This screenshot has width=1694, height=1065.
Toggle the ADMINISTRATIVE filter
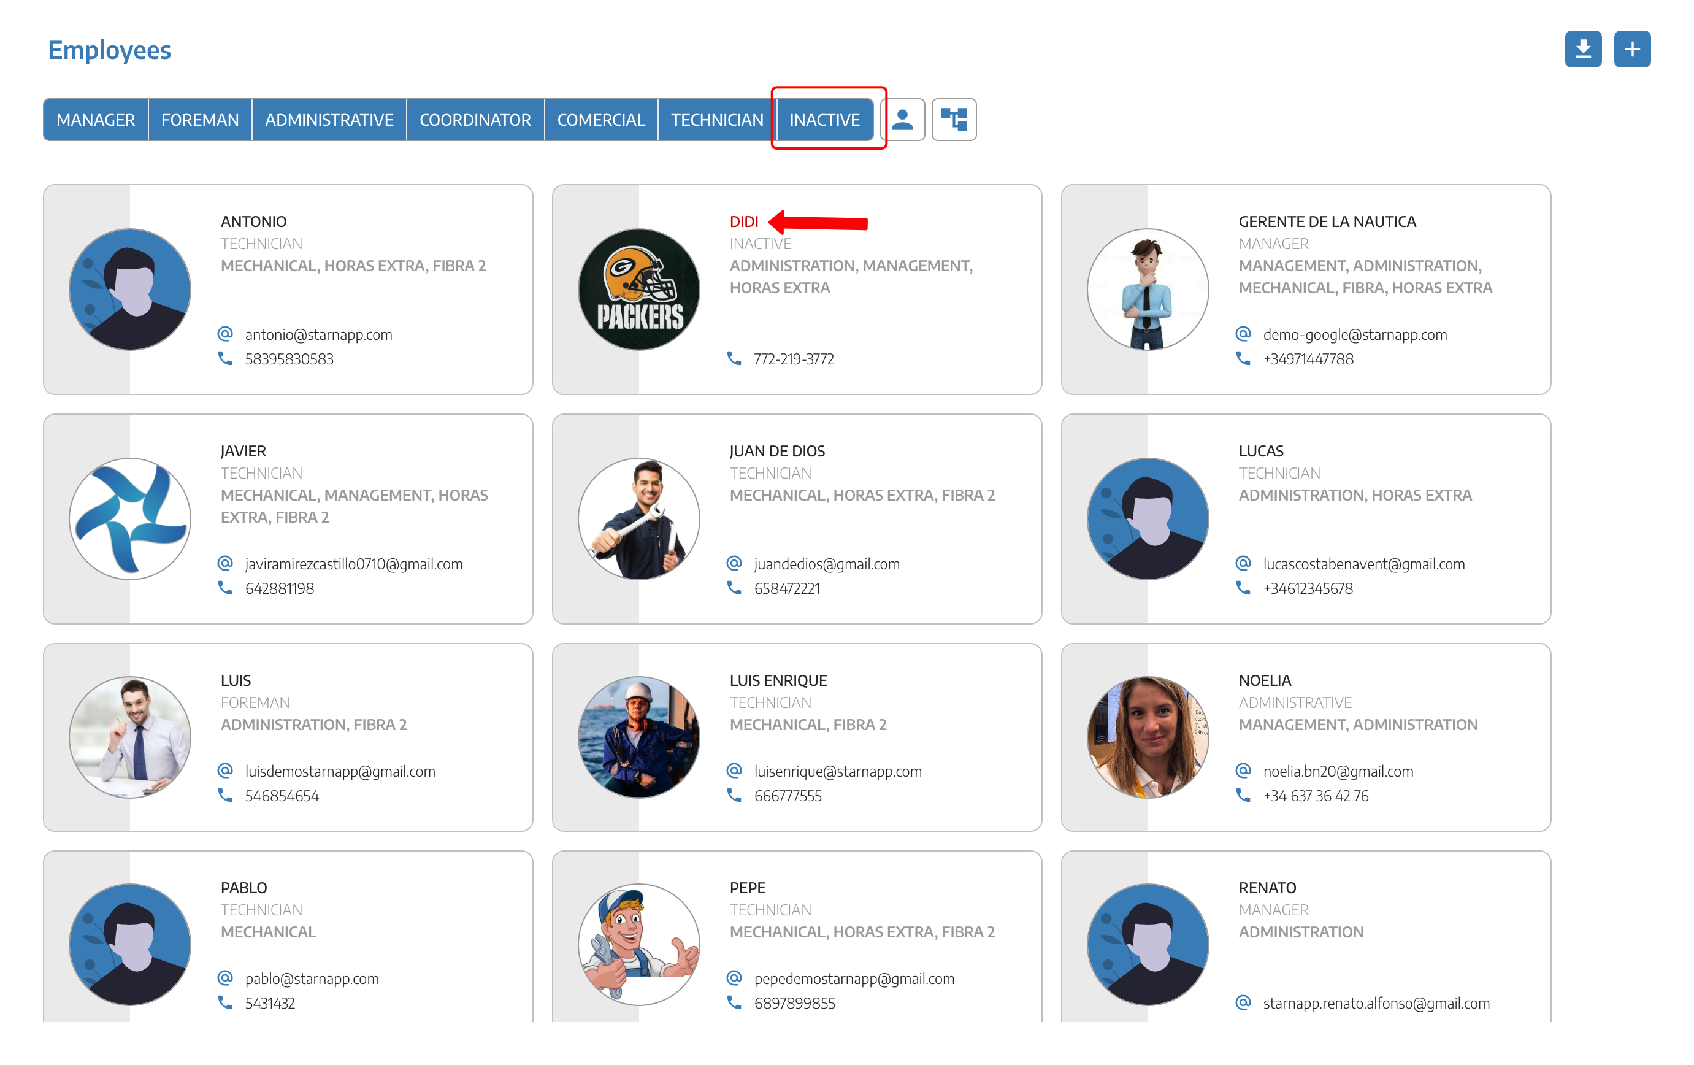coord(329,120)
